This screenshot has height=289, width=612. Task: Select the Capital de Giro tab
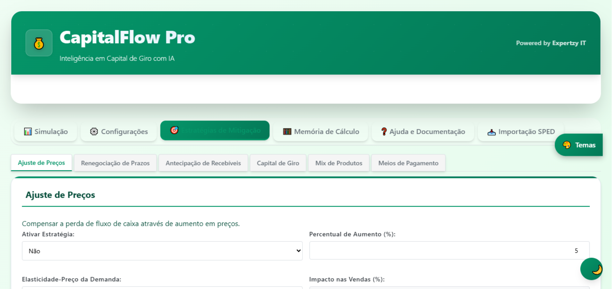click(x=278, y=163)
